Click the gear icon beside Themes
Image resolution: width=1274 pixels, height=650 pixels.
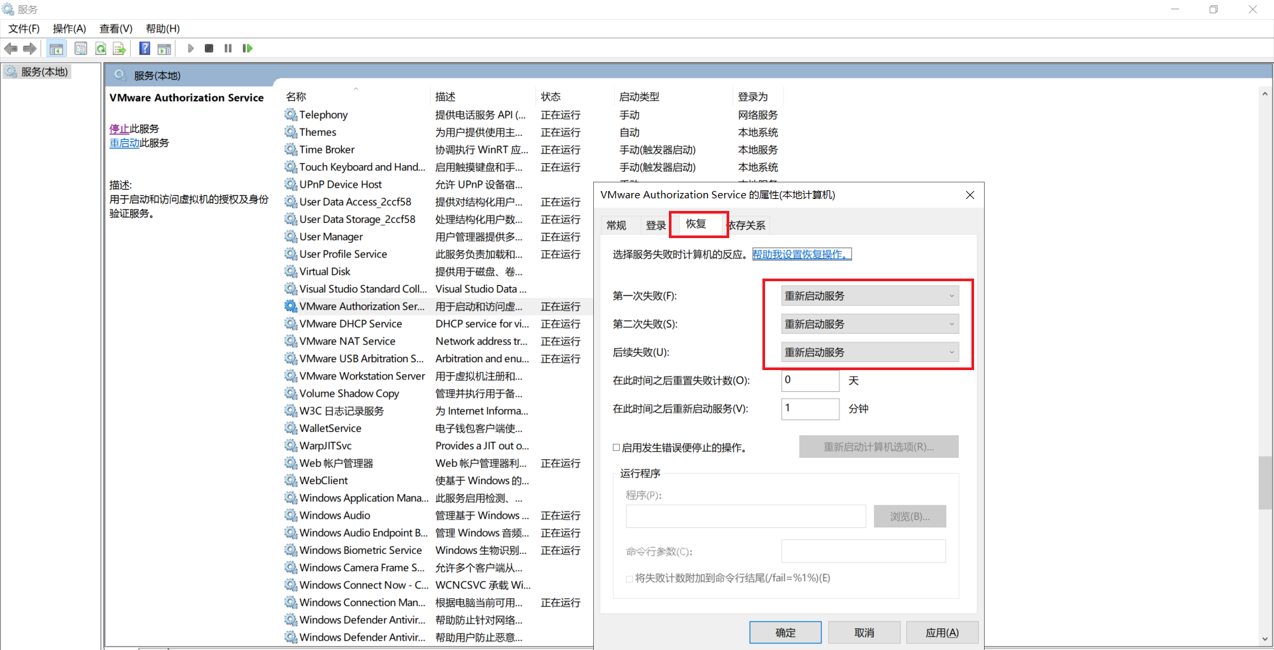coord(291,132)
